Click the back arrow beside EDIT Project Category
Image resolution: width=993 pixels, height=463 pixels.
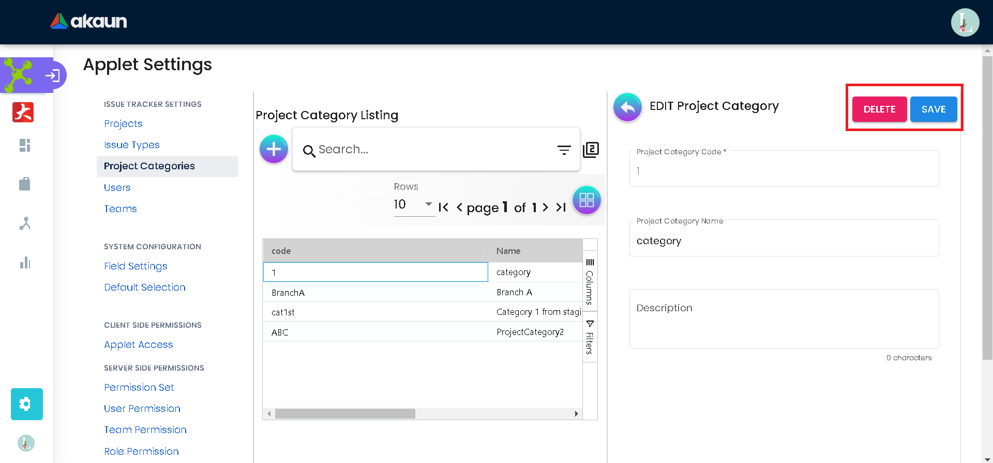627,107
